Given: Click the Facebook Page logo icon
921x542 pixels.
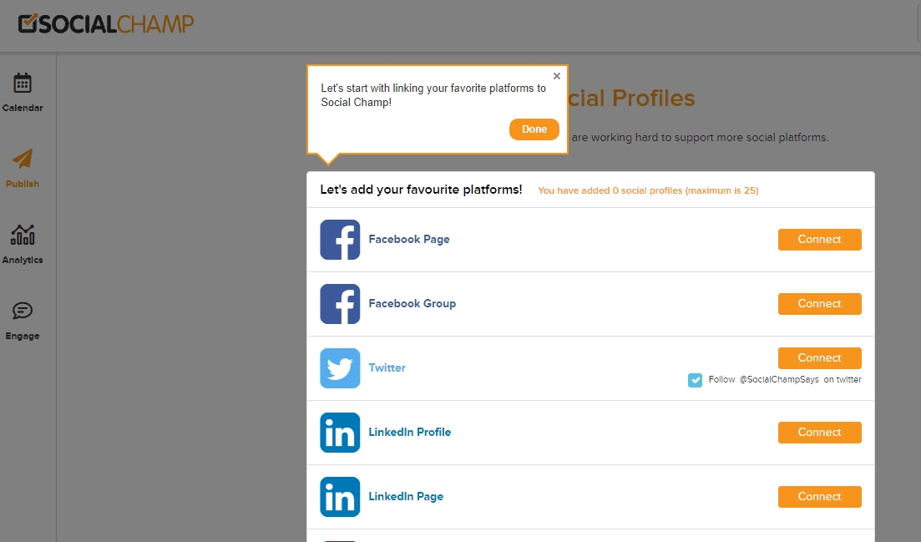Looking at the screenshot, I should pyautogui.click(x=340, y=240).
